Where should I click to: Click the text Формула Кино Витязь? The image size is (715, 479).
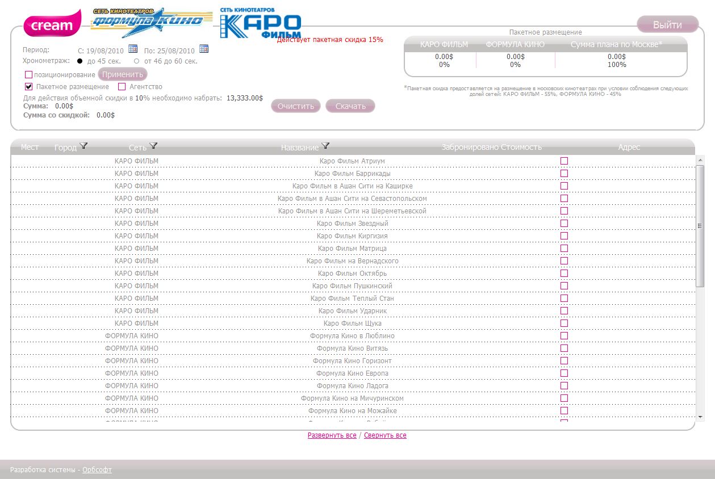pos(352,348)
